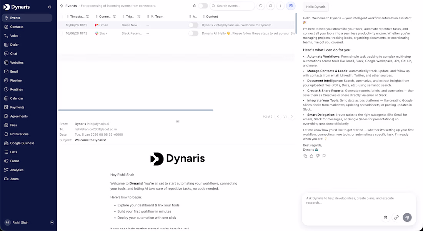
Task: Toggle the switch in the Gmail event row
Action: [x=193, y=25]
